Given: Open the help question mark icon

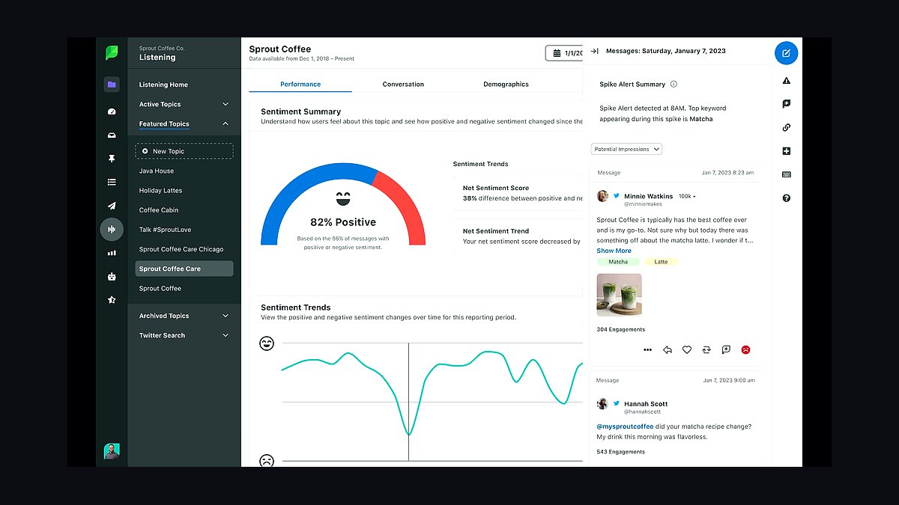Looking at the screenshot, I should click(x=786, y=198).
